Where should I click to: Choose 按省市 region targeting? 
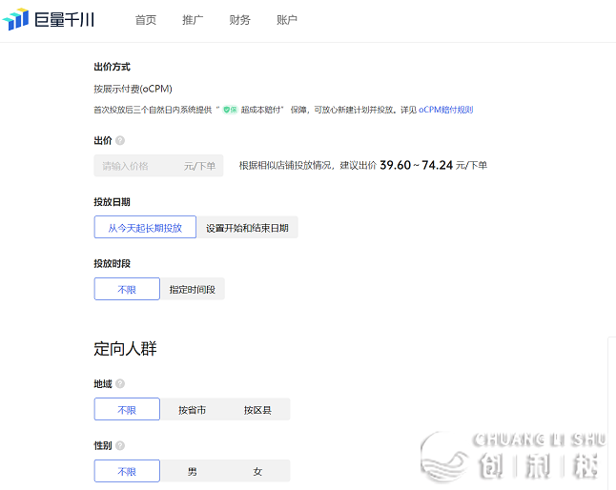coord(192,410)
